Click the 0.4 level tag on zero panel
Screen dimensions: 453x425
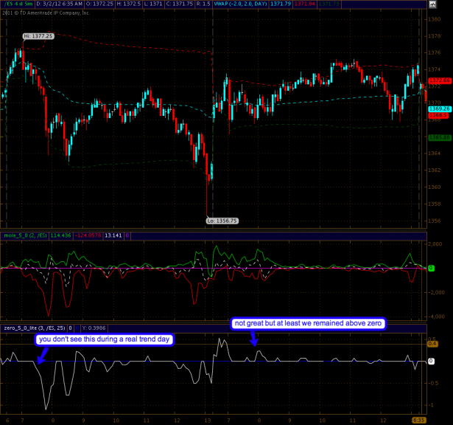tap(432, 343)
